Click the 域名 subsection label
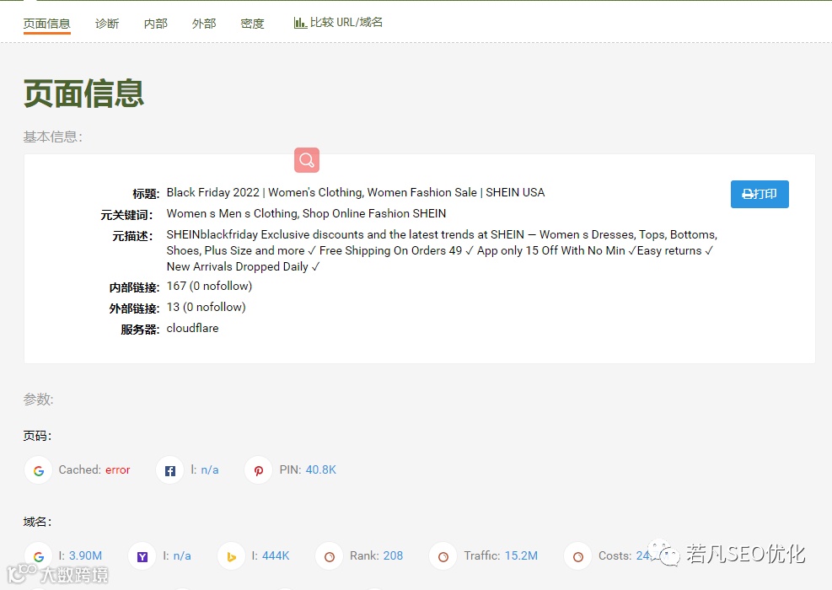The height and width of the screenshot is (590, 832). tap(37, 522)
